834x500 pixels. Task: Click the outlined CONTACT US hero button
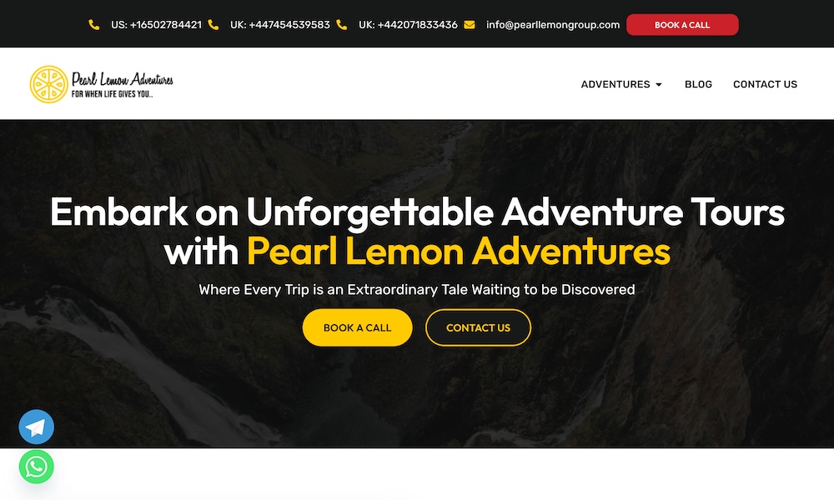[478, 327]
